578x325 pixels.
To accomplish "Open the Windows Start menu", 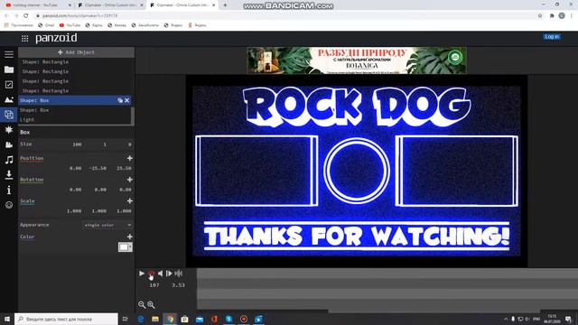I will click(6, 319).
